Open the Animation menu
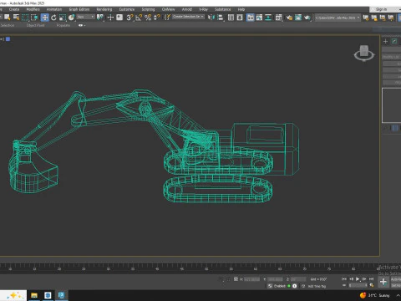The height and width of the screenshot is (301, 401). (54, 9)
